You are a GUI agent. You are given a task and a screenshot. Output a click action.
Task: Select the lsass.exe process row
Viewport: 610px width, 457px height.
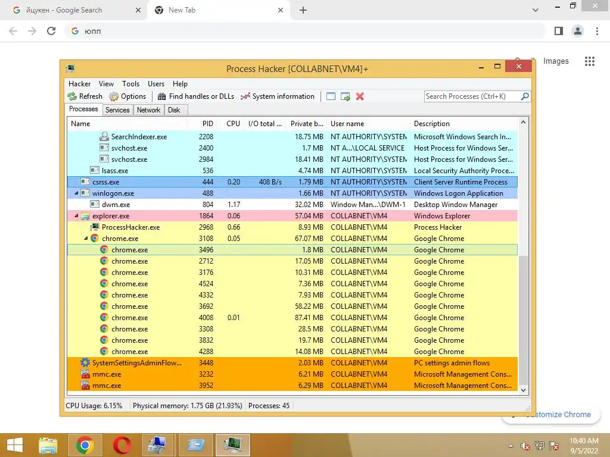[292, 171]
